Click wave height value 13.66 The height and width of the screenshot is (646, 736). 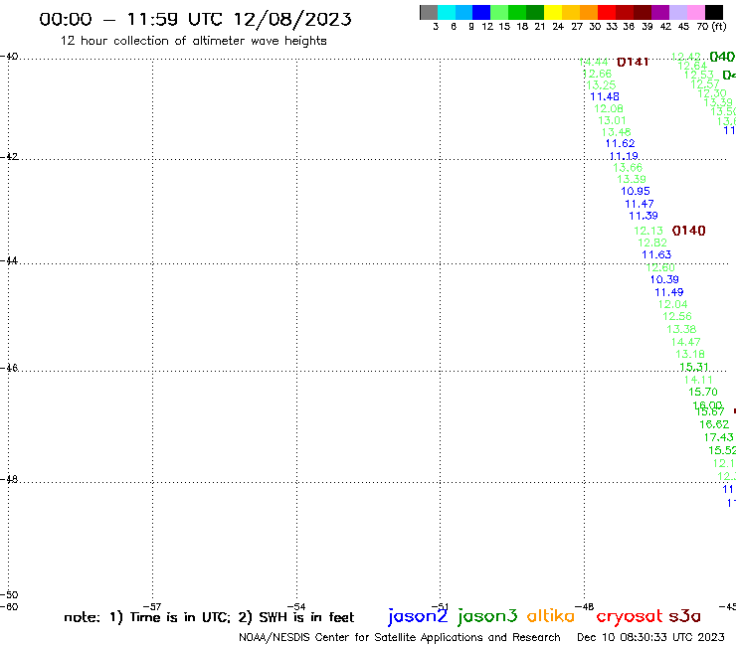tap(628, 168)
